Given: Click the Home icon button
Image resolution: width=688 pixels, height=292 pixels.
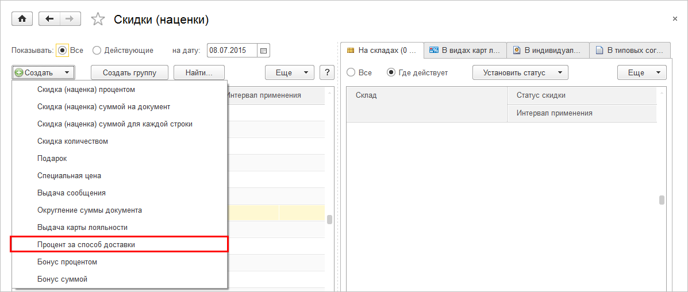Looking at the screenshot, I should (x=22, y=19).
